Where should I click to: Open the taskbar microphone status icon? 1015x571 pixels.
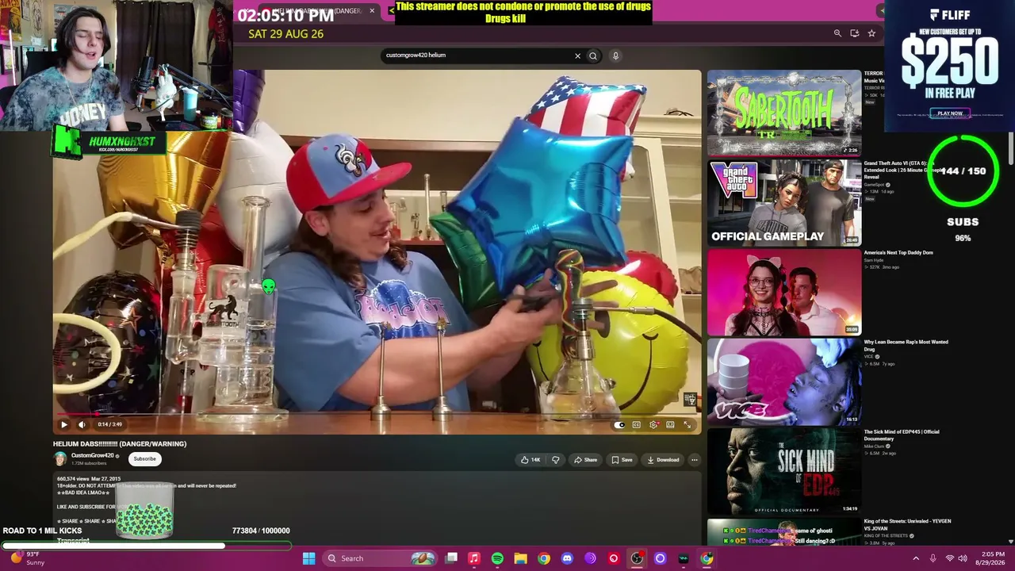point(933,558)
